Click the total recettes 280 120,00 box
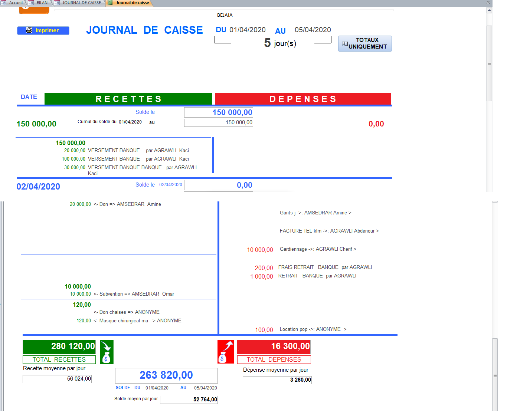The height and width of the screenshot is (411, 507). coord(59,346)
